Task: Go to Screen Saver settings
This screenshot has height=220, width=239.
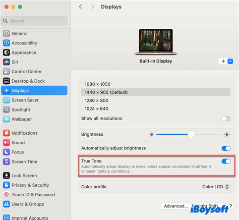Action: click(x=34, y=100)
